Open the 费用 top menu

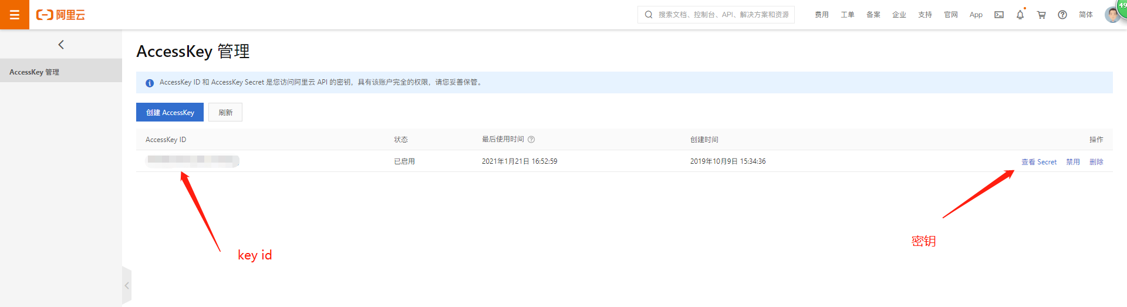click(x=821, y=15)
